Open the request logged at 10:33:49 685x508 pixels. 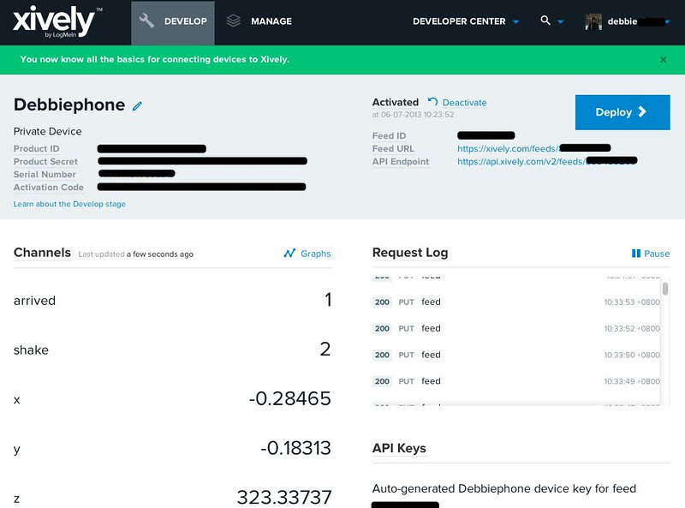coord(516,381)
